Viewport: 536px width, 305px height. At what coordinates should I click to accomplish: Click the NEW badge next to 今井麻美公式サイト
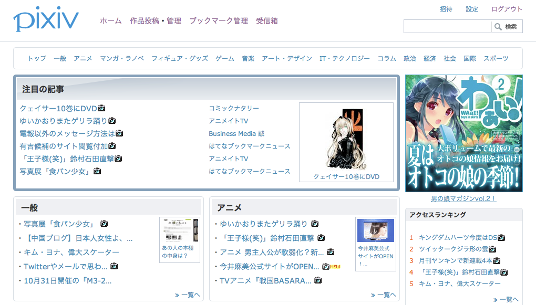coord(335,267)
